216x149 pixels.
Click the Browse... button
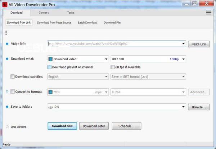click(199, 107)
